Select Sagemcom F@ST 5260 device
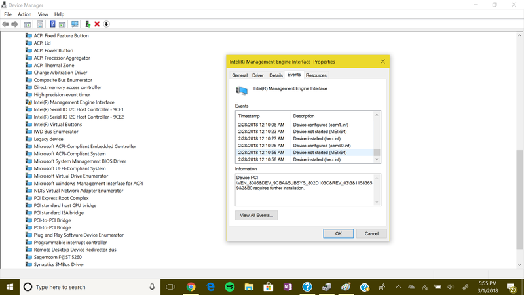This screenshot has width=524, height=295. [x=58, y=257]
